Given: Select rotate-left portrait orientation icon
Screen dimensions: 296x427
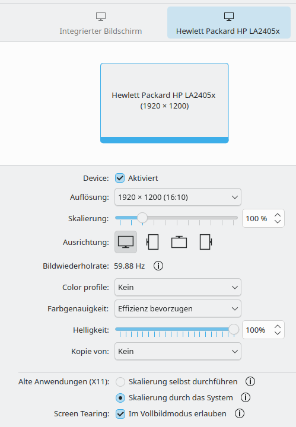Looking at the screenshot, I should pos(152,242).
